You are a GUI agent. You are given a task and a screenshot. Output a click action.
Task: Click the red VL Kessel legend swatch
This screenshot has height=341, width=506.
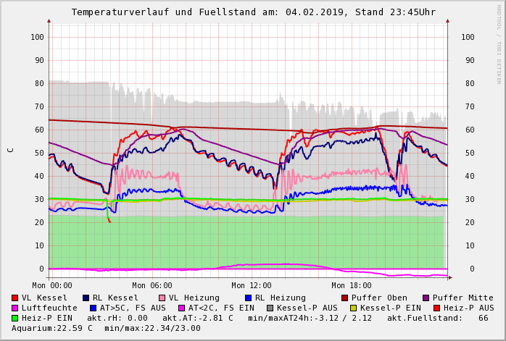[15, 298]
